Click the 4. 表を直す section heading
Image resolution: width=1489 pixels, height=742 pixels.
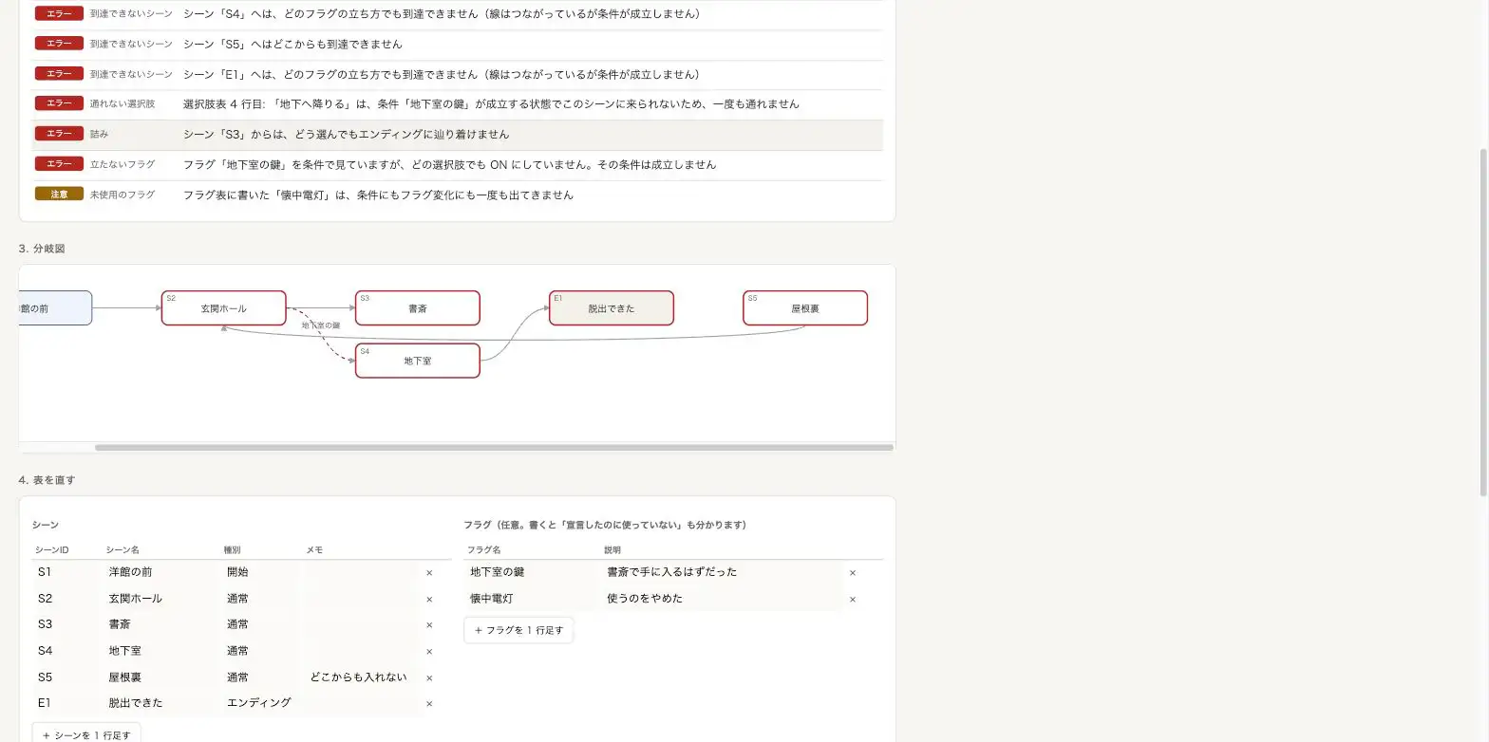tap(47, 480)
